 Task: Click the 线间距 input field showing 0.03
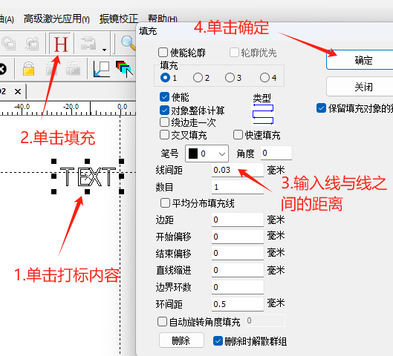(237, 170)
